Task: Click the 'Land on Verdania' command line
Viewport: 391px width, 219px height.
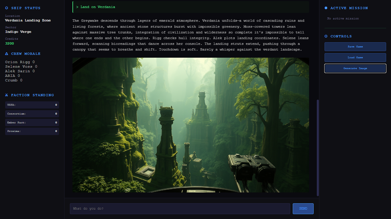Action: pyautogui.click(x=191, y=7)
